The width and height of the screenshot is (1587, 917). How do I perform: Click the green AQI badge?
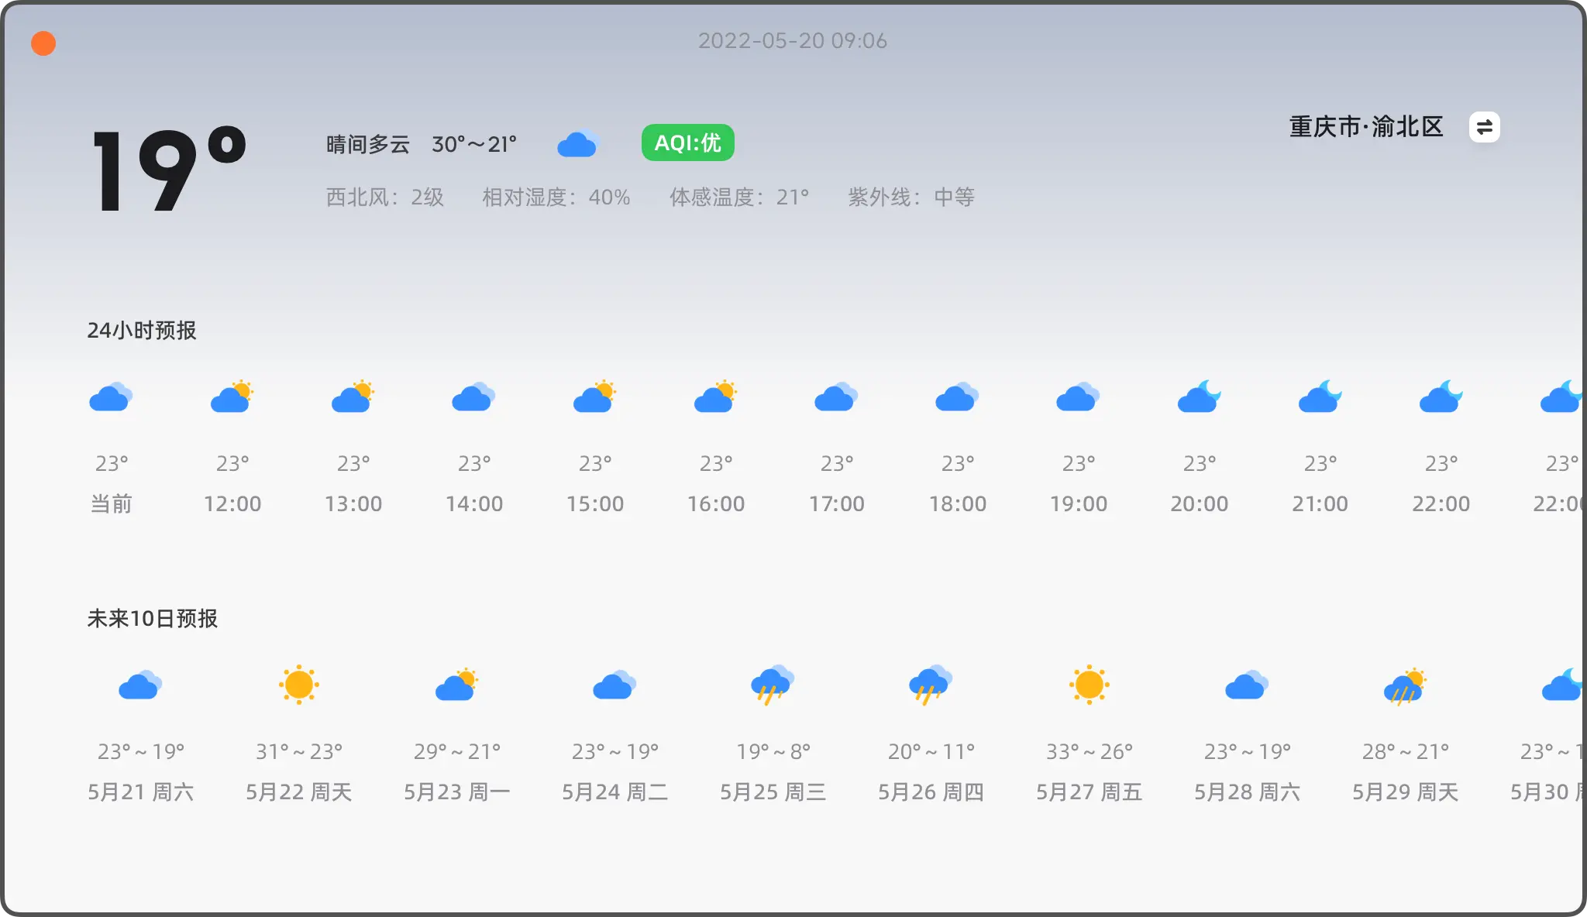pos(687,143)
